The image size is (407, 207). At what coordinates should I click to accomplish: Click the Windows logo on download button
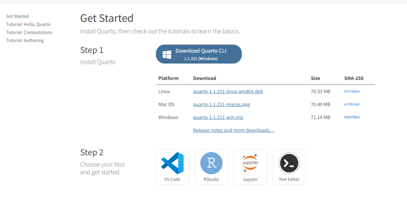(167, 54)
